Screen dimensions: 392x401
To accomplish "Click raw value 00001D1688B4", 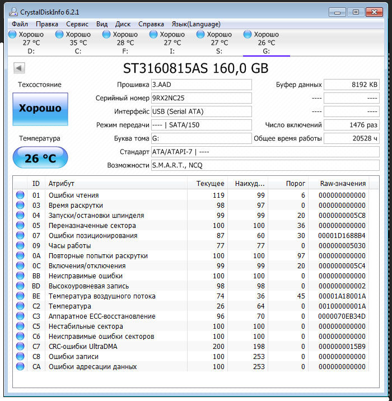I will pos(342,236).
